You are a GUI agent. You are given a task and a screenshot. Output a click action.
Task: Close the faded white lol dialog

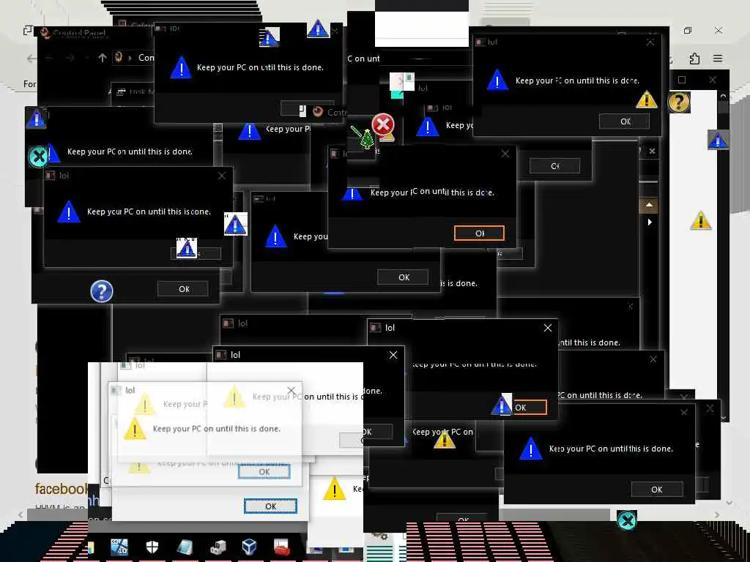[291, 390]
